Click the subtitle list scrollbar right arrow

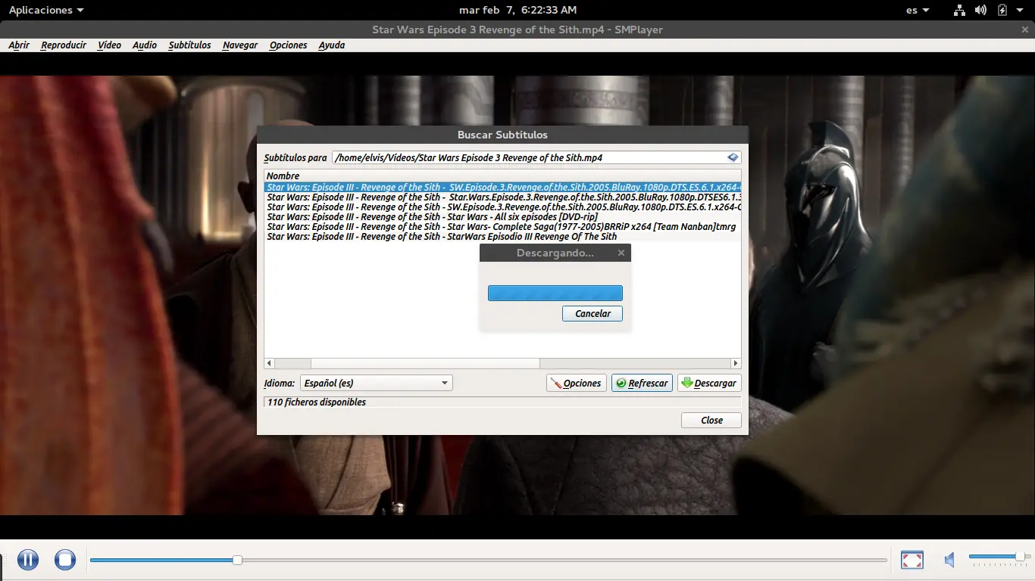tap(736, 363)
